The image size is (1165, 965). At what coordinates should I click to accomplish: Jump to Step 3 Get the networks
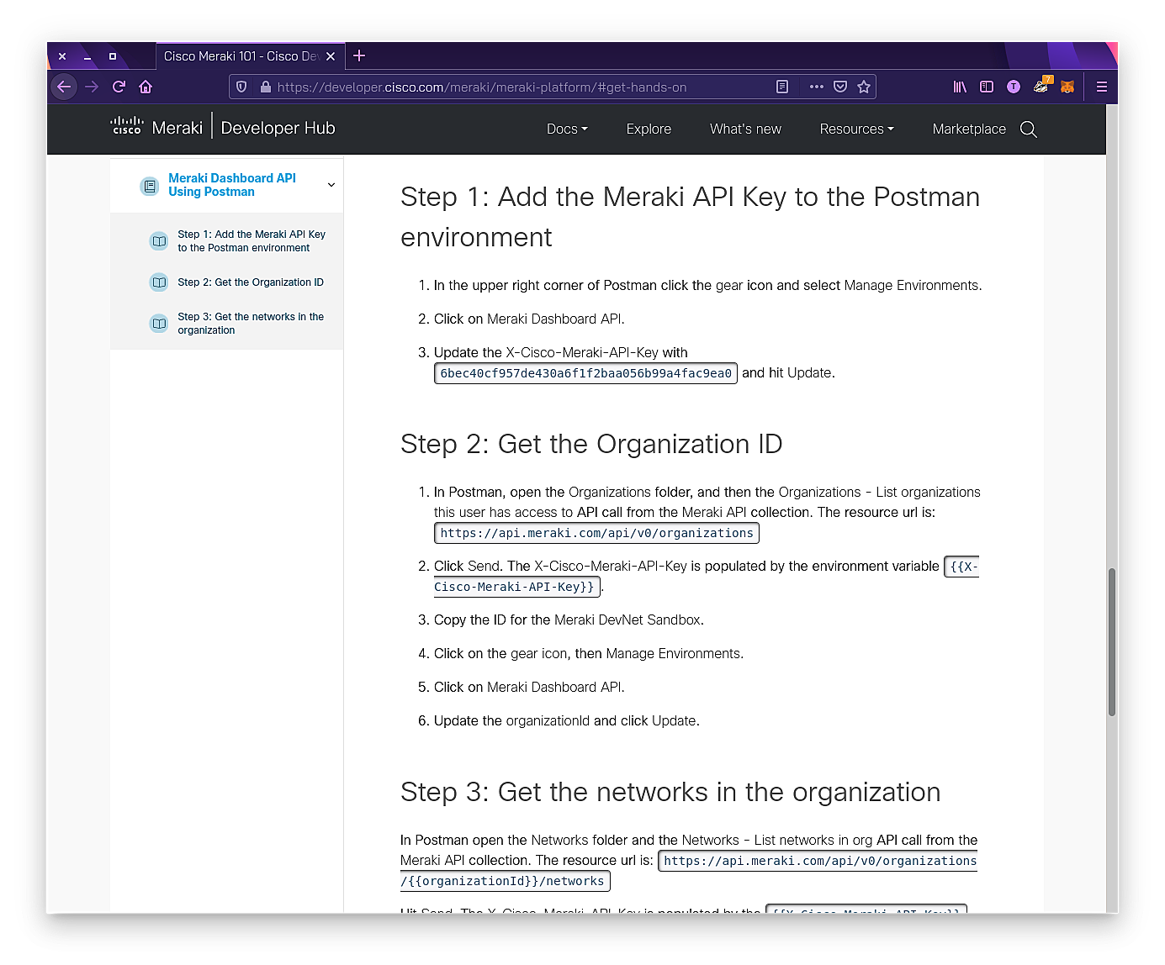251,324
